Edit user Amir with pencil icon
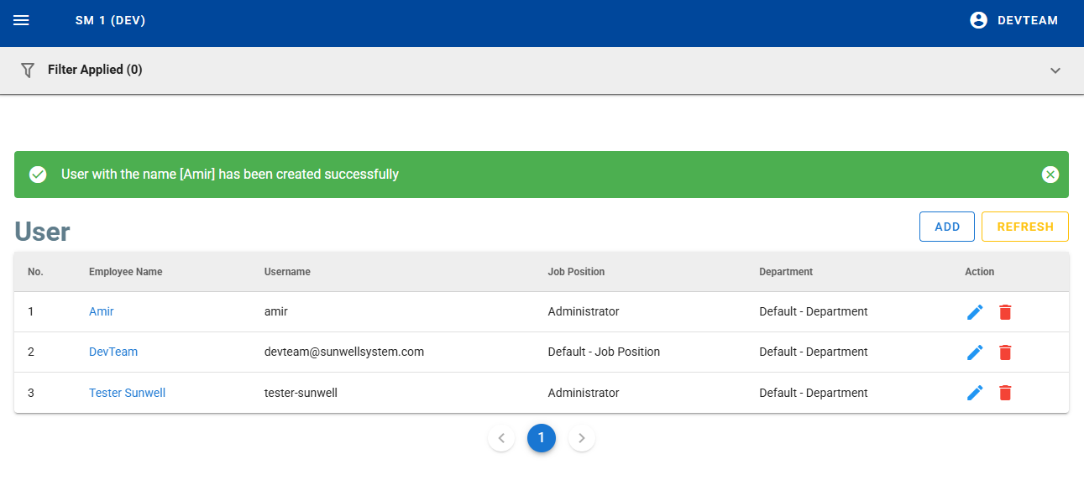This screenshot has height=501, width=1084. (975, 312)
